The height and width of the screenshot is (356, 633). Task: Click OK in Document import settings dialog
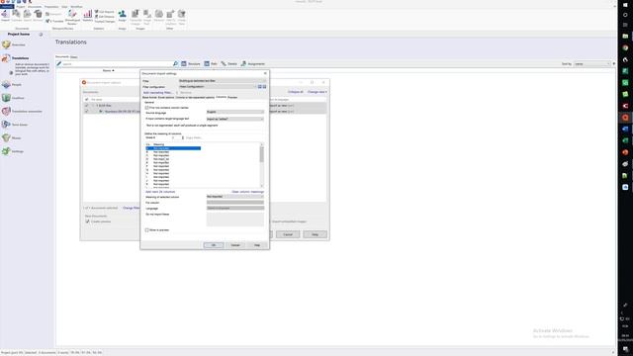pyautogui.click(x=214, y=245)
